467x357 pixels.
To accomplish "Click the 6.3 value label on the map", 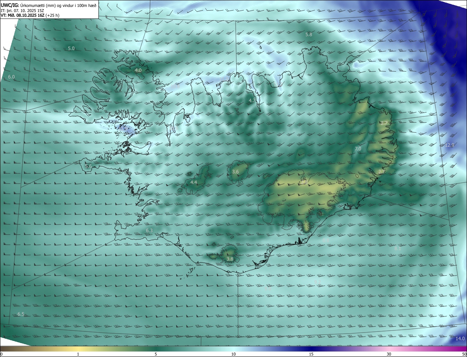I will coord(149,231).
